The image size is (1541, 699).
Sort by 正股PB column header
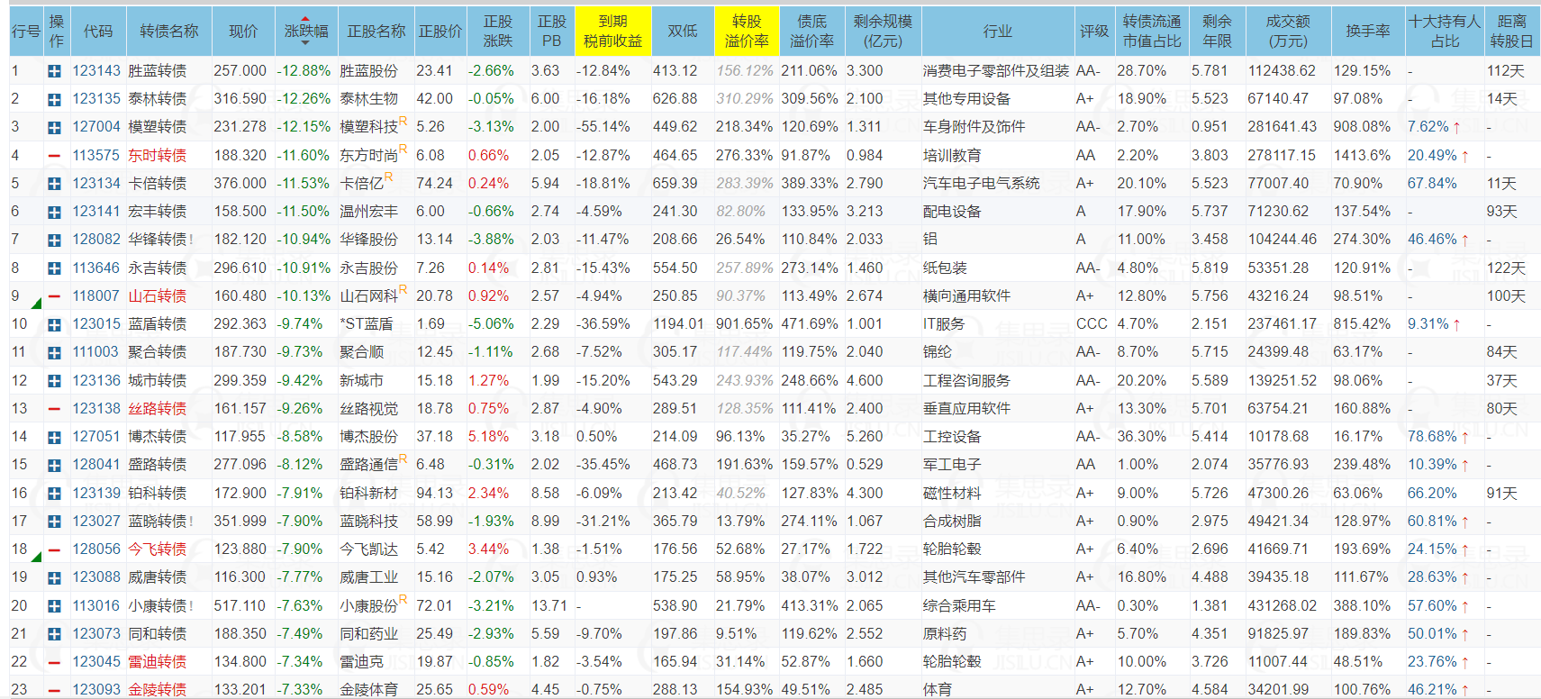pyautogui.click(x=552, y=31)
